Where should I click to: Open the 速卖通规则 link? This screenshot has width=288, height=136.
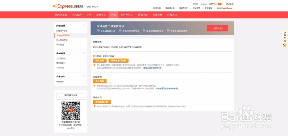(183, 8)
